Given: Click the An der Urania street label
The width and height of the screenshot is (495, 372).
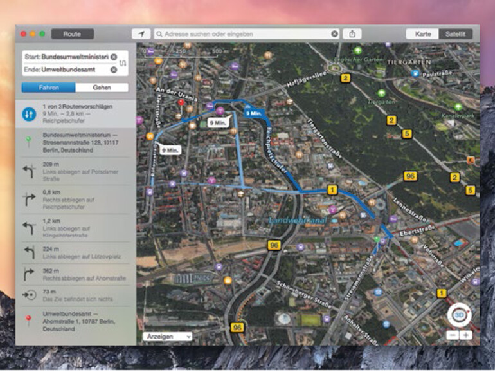Looking at the screenshot, I should (177, 95).
